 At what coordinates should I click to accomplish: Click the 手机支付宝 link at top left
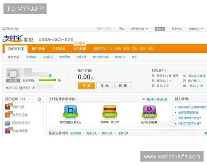point(12,29)
